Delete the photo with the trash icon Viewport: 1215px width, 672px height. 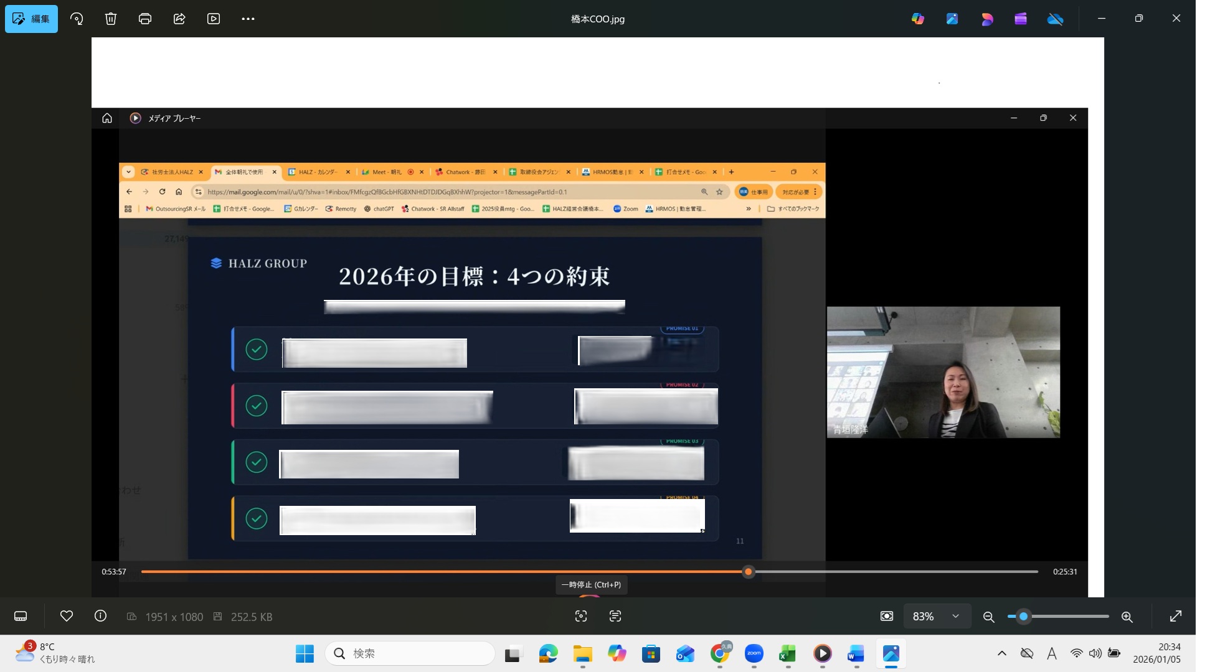tap(111, 19)
